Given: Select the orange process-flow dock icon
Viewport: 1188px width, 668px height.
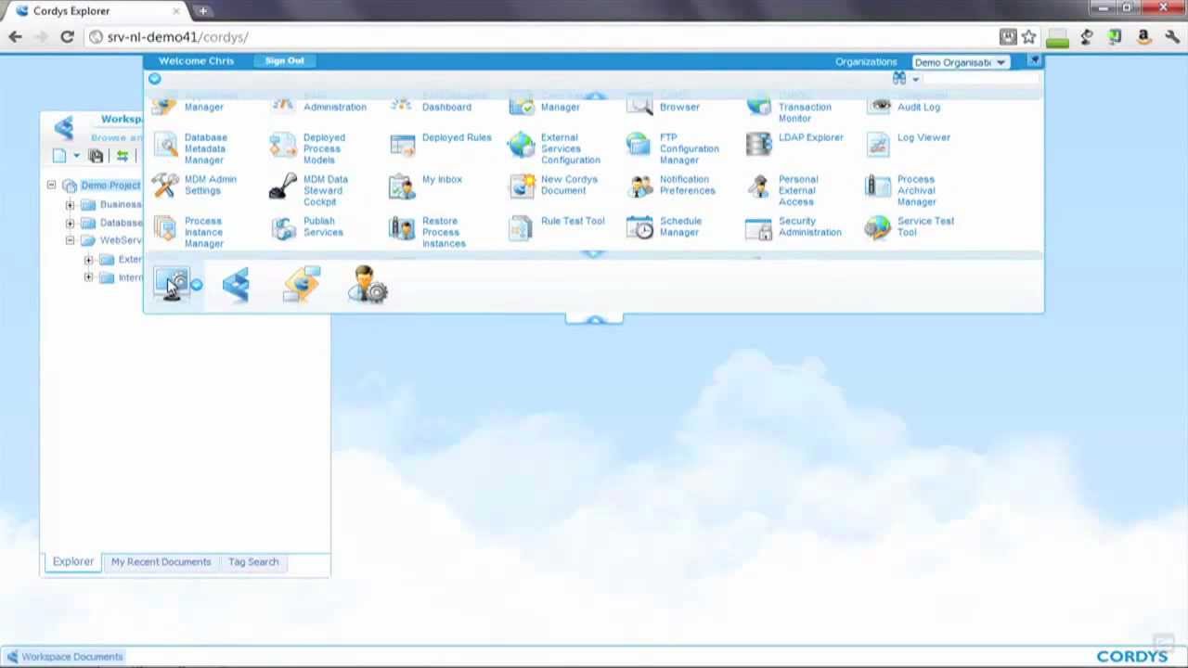Looking at the screenshot, I should [303, 284].
